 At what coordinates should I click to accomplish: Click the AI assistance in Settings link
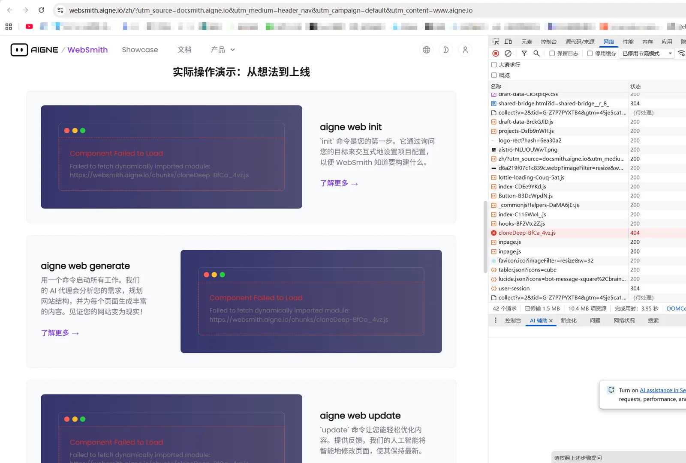coord(663,390)
